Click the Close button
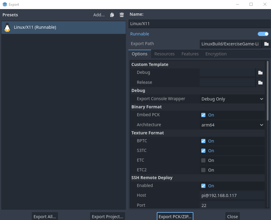 point(232,216)
